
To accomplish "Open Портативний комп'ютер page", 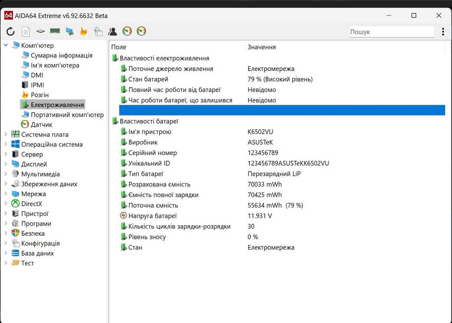I will pos(67,115).
